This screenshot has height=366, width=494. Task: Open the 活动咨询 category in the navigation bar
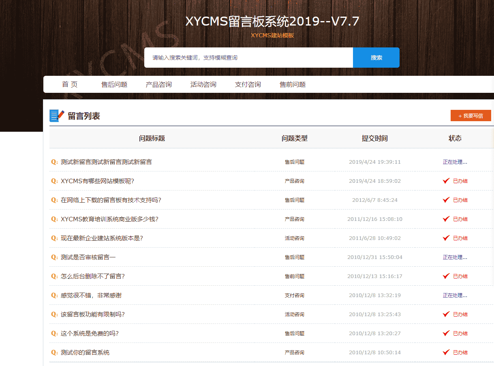[203, 84]
